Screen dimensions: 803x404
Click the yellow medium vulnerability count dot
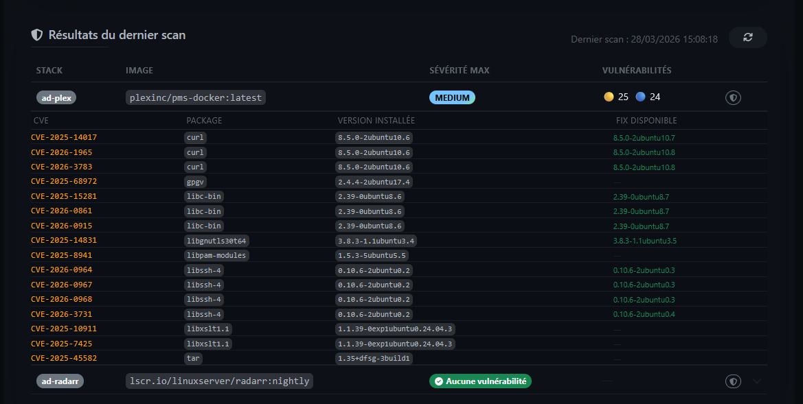point(609,97)
